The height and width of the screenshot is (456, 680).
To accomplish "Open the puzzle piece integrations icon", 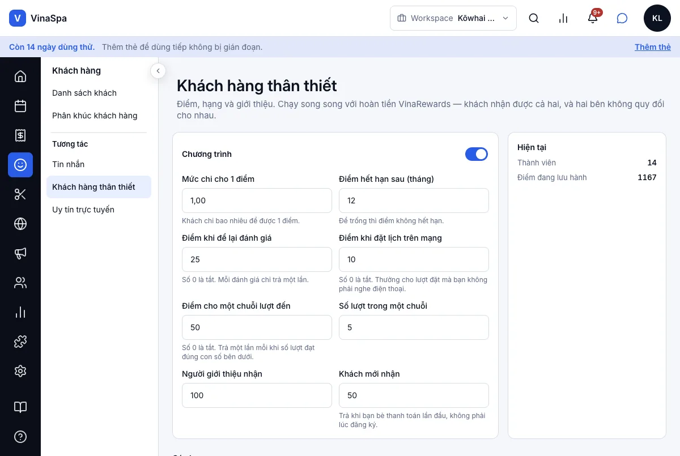I will [20, 342].
